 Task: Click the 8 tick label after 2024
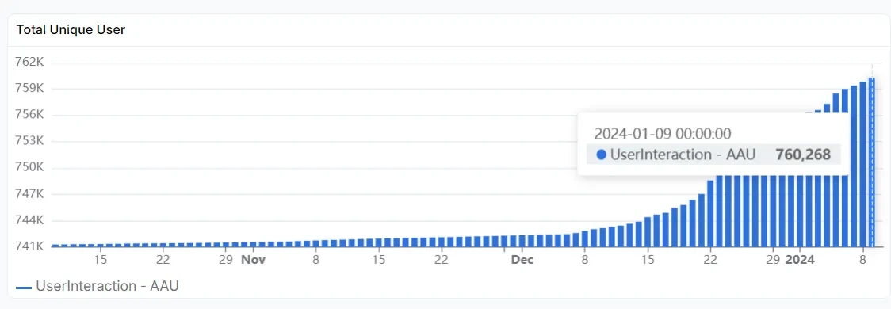click(862, 260)
